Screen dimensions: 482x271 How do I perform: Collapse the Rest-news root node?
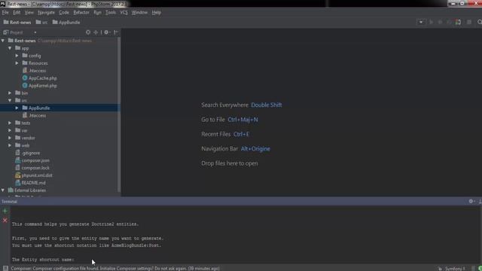point(3,41)
